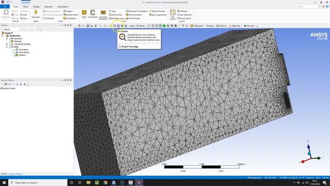Click the Generate mesh lightning icon
Viewport: 330px width, 186px height.
tap(36, 12)
